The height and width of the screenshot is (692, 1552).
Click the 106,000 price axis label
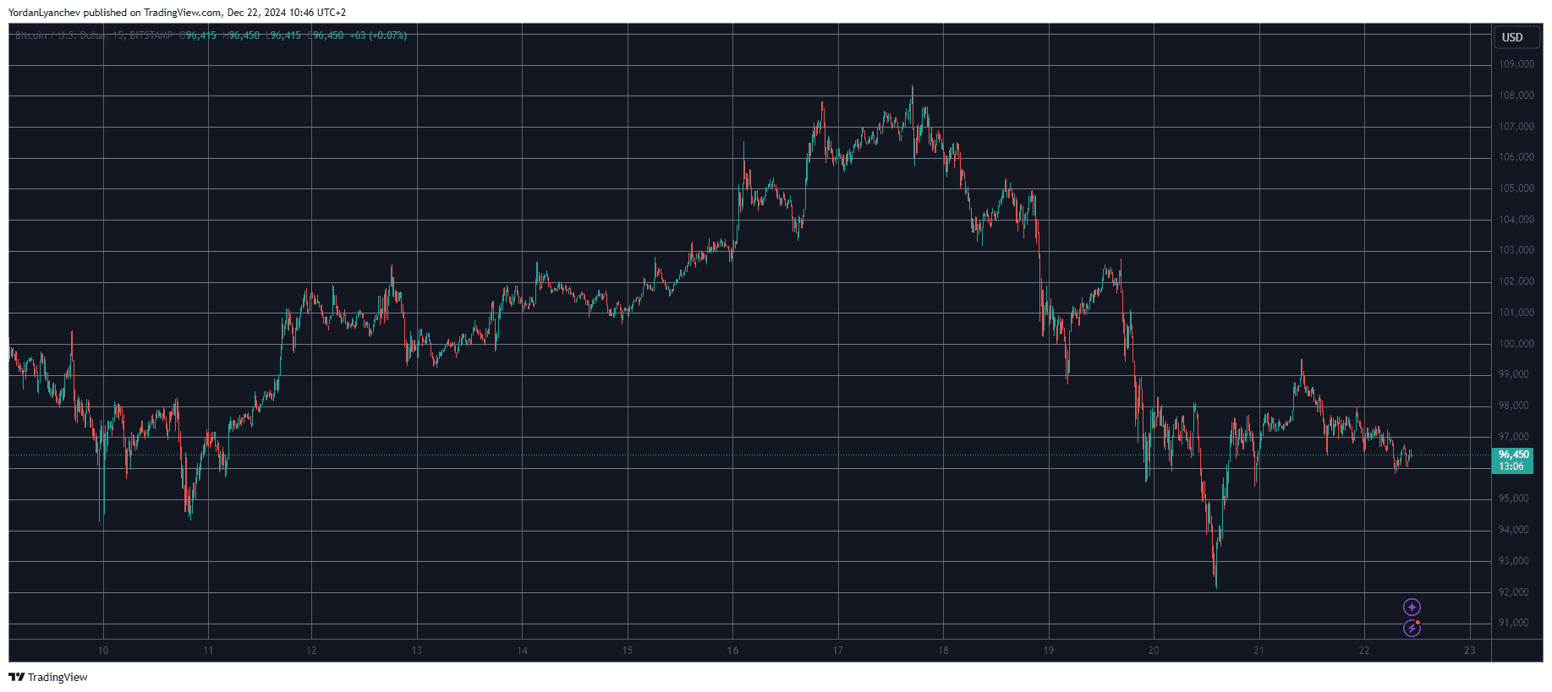[1516, 157]
